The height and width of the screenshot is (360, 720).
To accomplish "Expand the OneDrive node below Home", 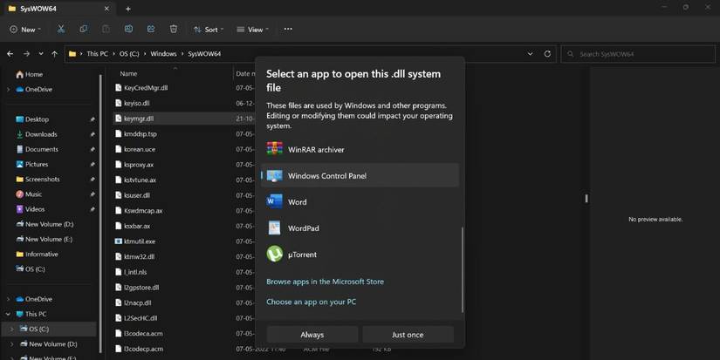I will coord(9,89).
